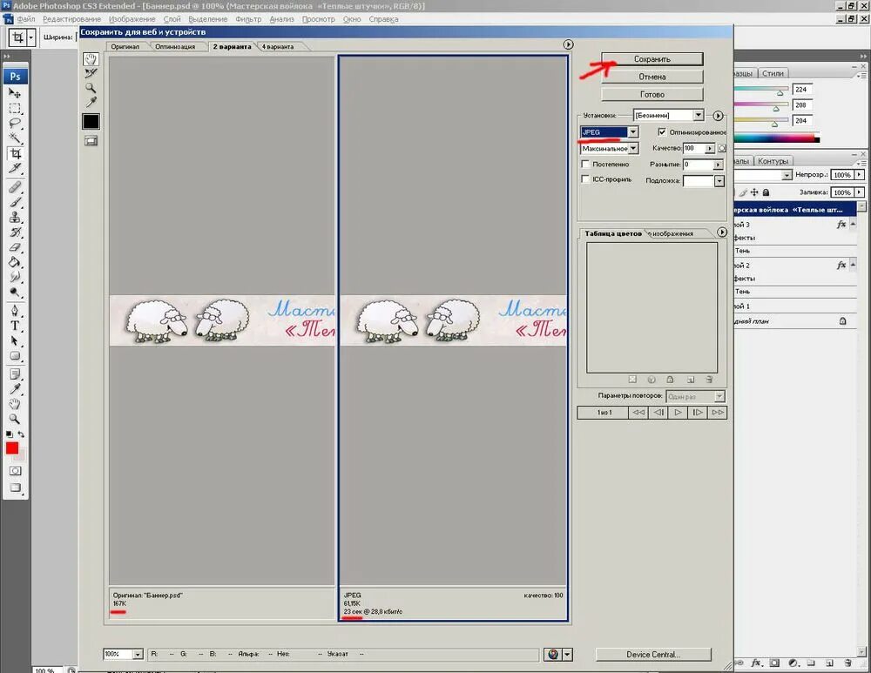Select the Paint Bucket tool
Viewport: 871px width, 673px height.
[15, 262]
